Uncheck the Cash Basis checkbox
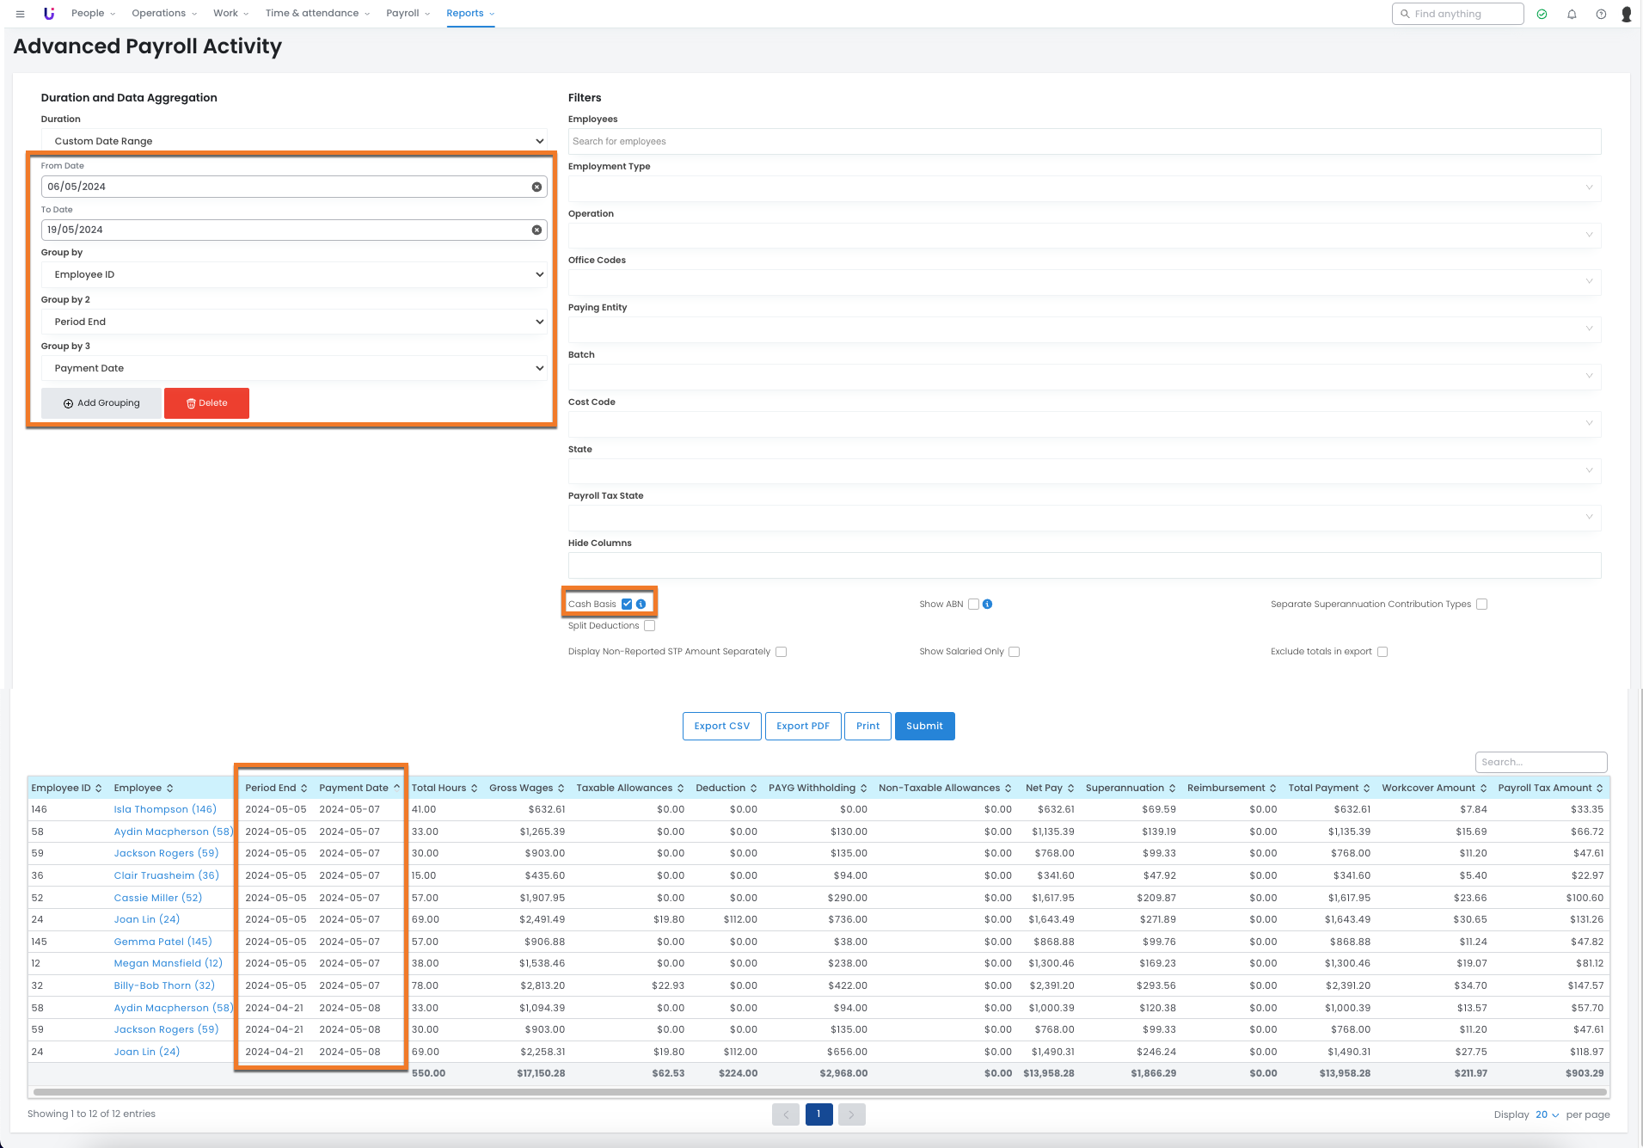The height and width of the screenshot is (1148, 1643). pyautogui.click(x=627, y=605)
